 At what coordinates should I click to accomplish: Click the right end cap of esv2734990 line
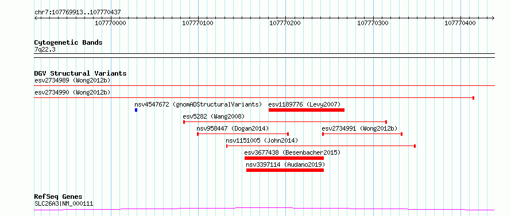click(473, 98)
